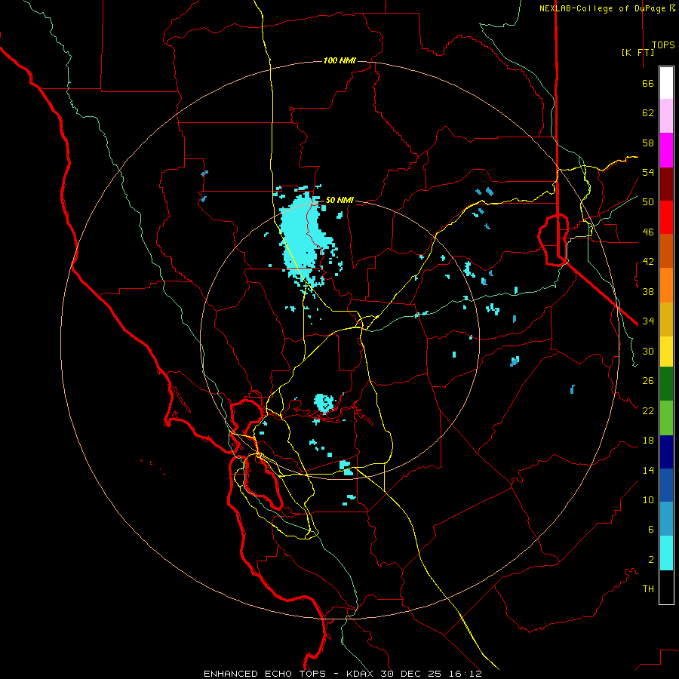Click the large cyan echo region north of radar
Viewport: 679px width, 679px height.
point(302,238)
